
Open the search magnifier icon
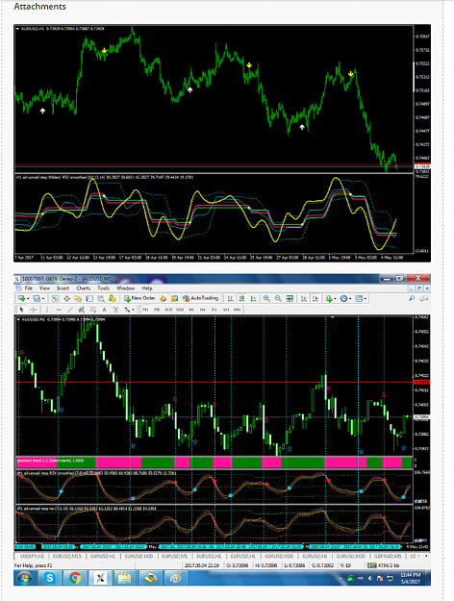(412, 298)
